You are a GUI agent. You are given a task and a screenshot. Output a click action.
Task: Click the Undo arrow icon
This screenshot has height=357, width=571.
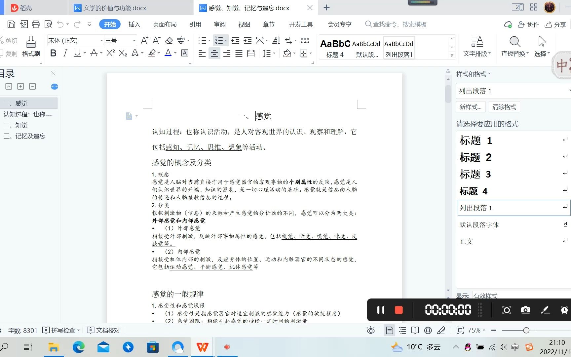(x=60, y=24)
